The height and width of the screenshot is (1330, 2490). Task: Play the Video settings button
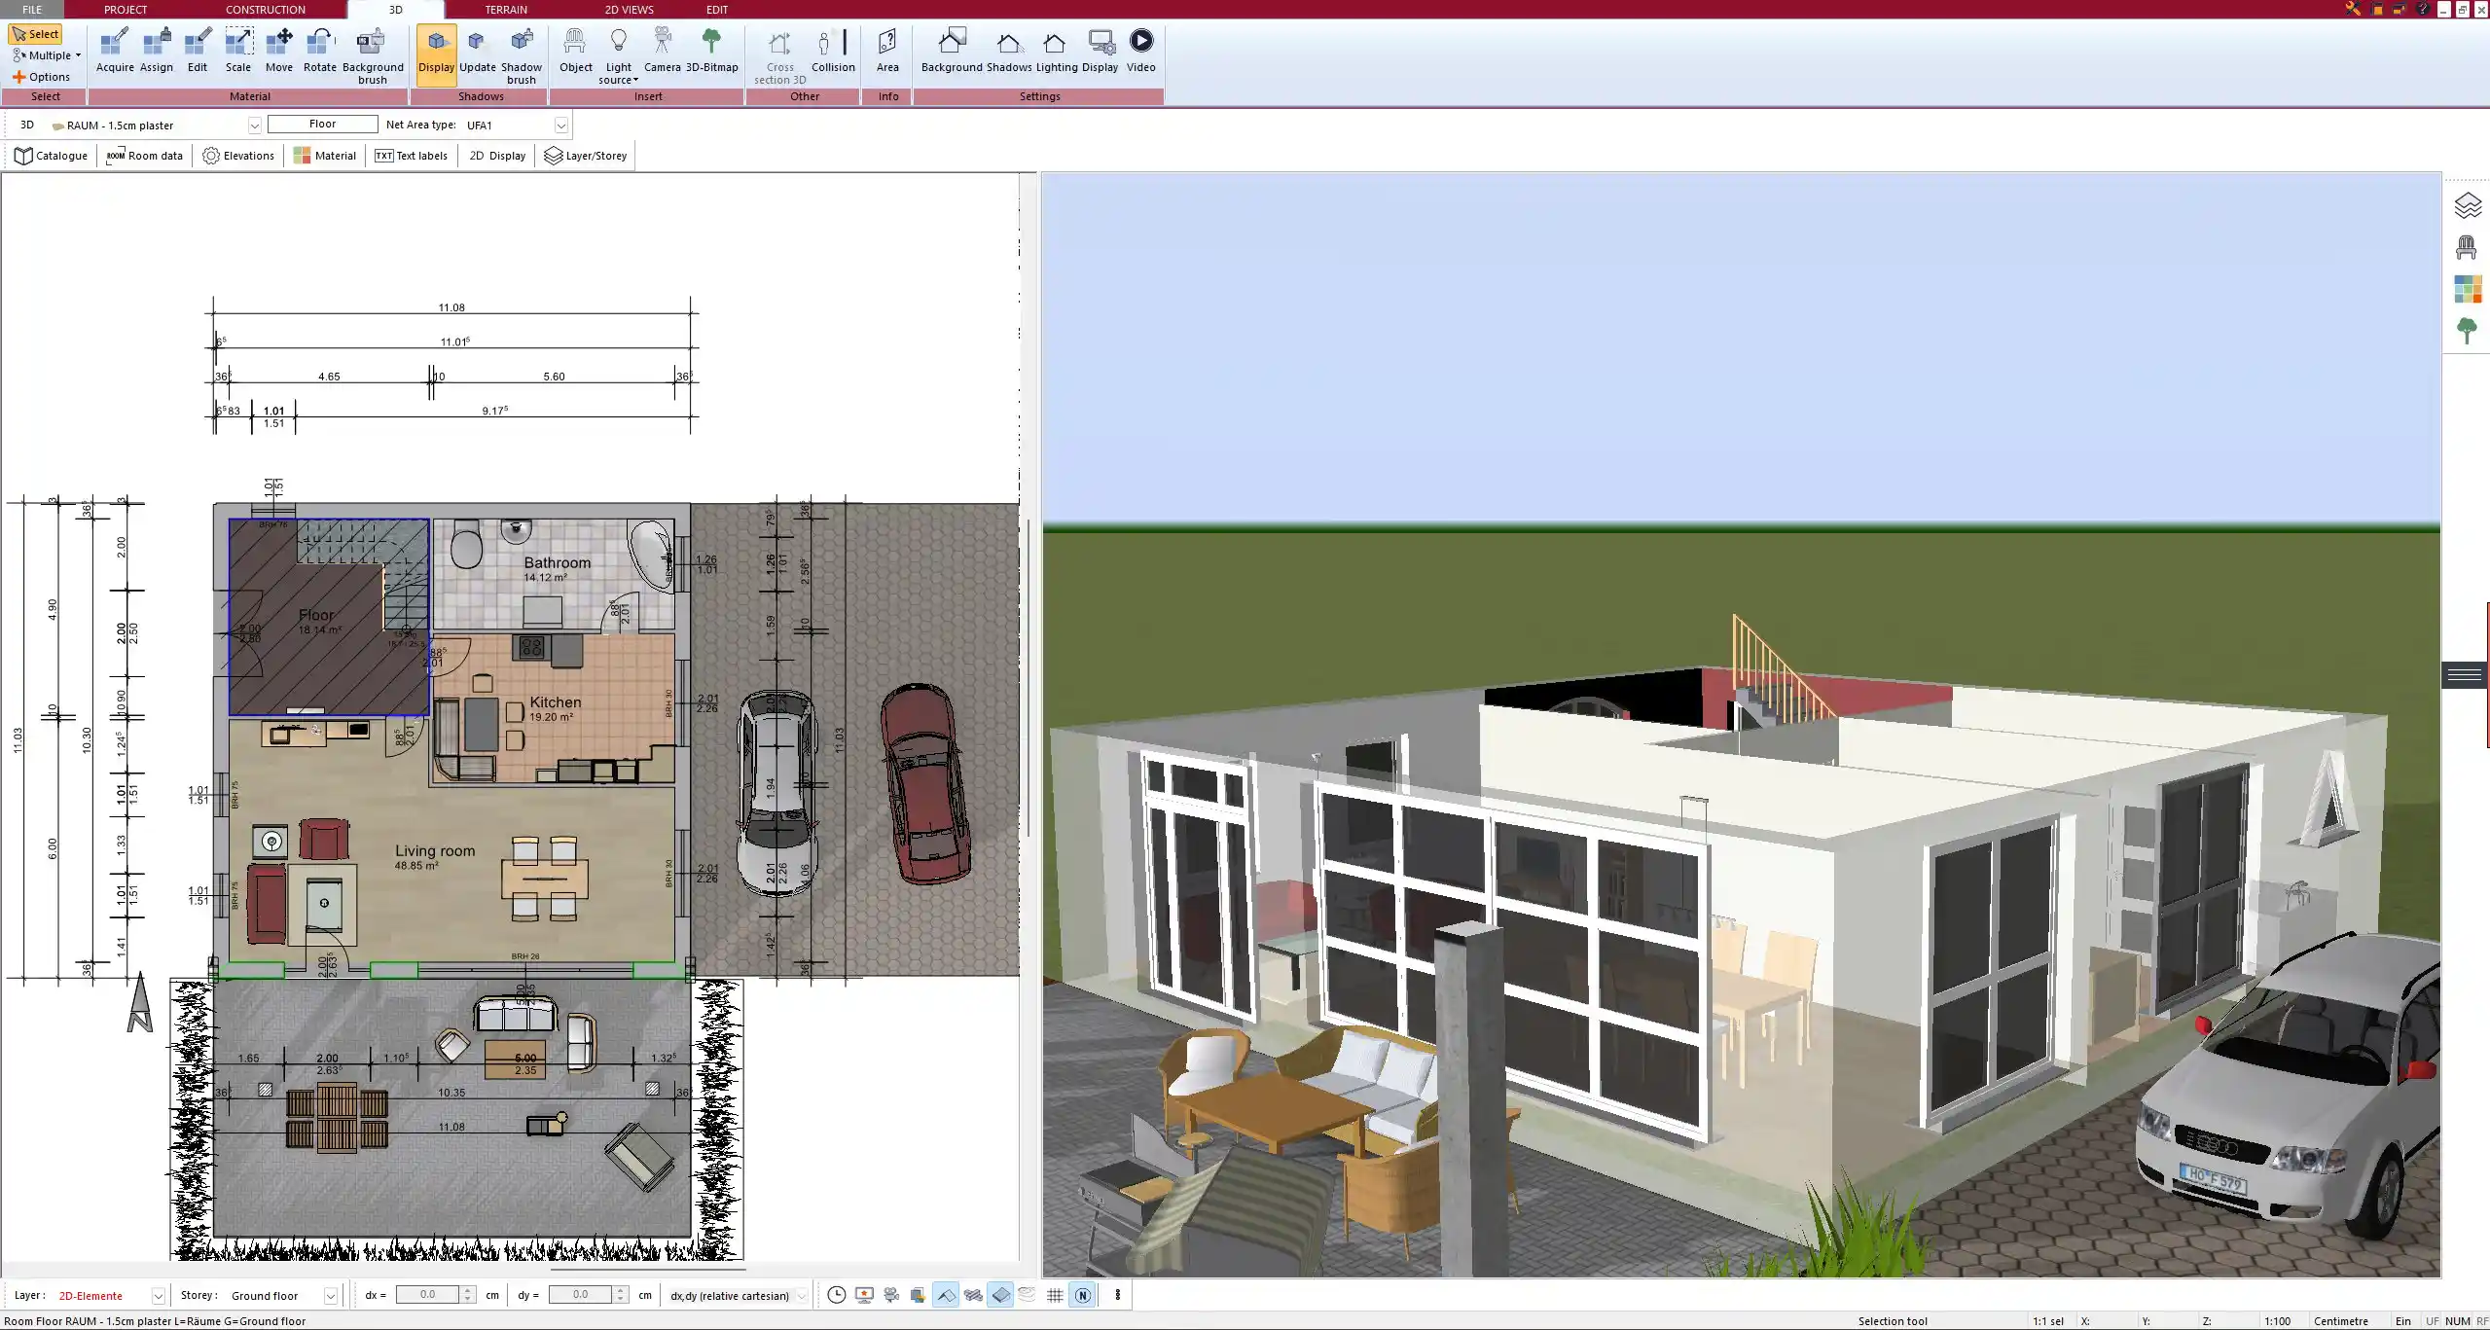click(x=1140, y=50)
